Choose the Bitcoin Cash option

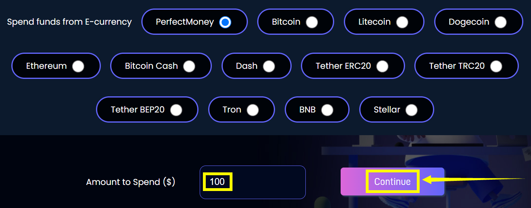coord(189,66)
